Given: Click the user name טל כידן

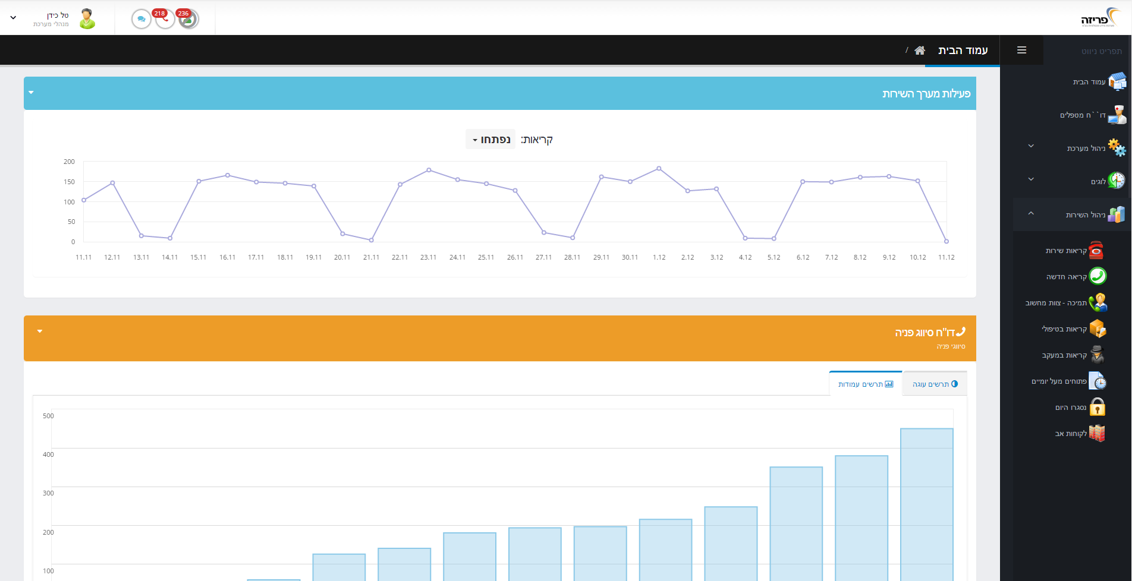Looking at the screenshot, I should [58, 15].
